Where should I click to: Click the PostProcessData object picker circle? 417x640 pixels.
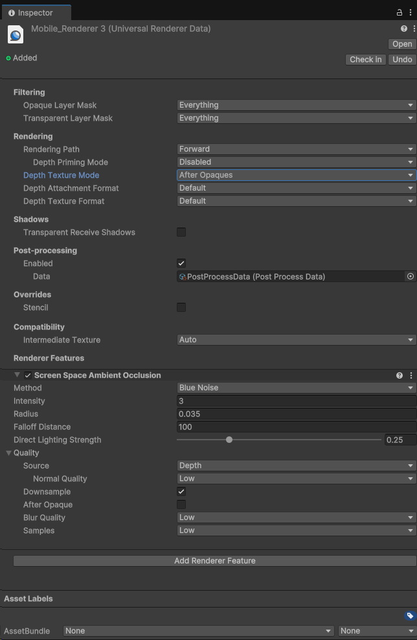pos(410,276)
